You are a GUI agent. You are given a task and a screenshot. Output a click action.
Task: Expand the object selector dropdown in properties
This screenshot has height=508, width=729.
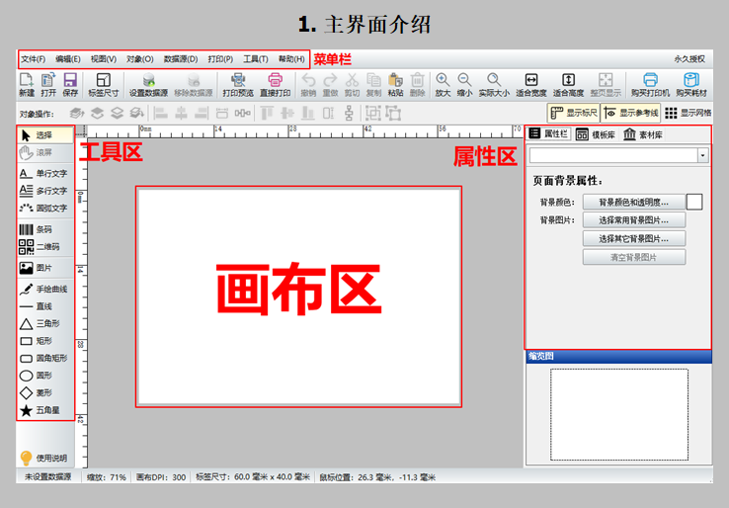(x=702, y=155)
